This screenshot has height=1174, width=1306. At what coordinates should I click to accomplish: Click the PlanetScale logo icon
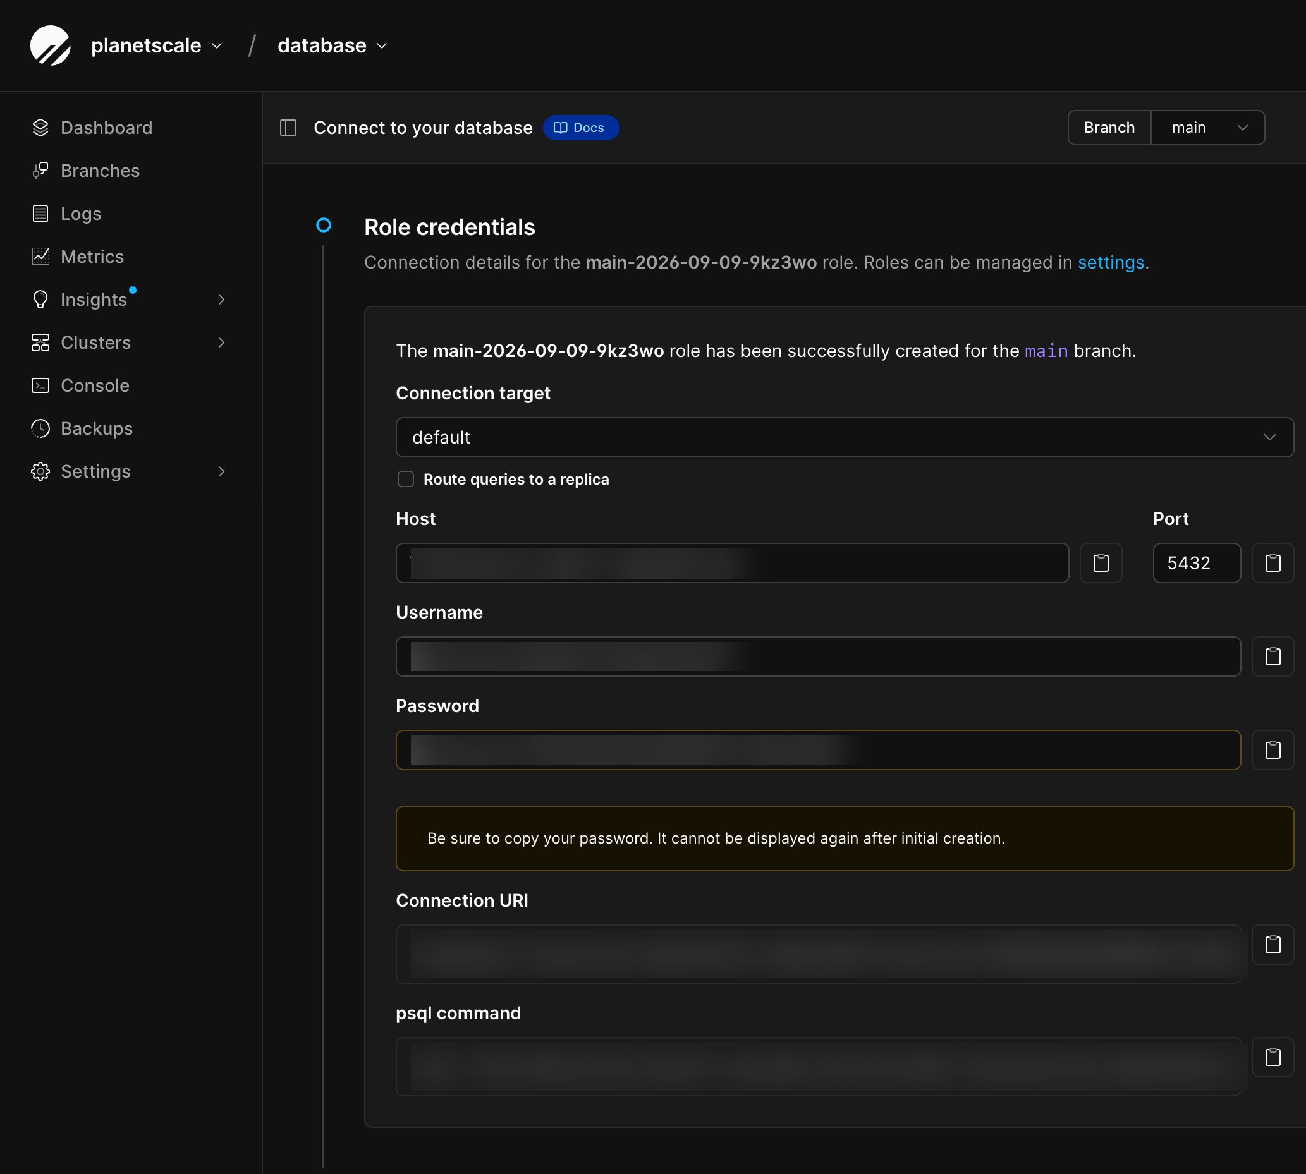point(51,45)
